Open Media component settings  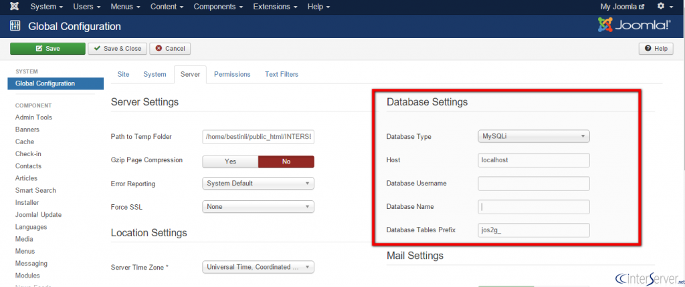23,239
